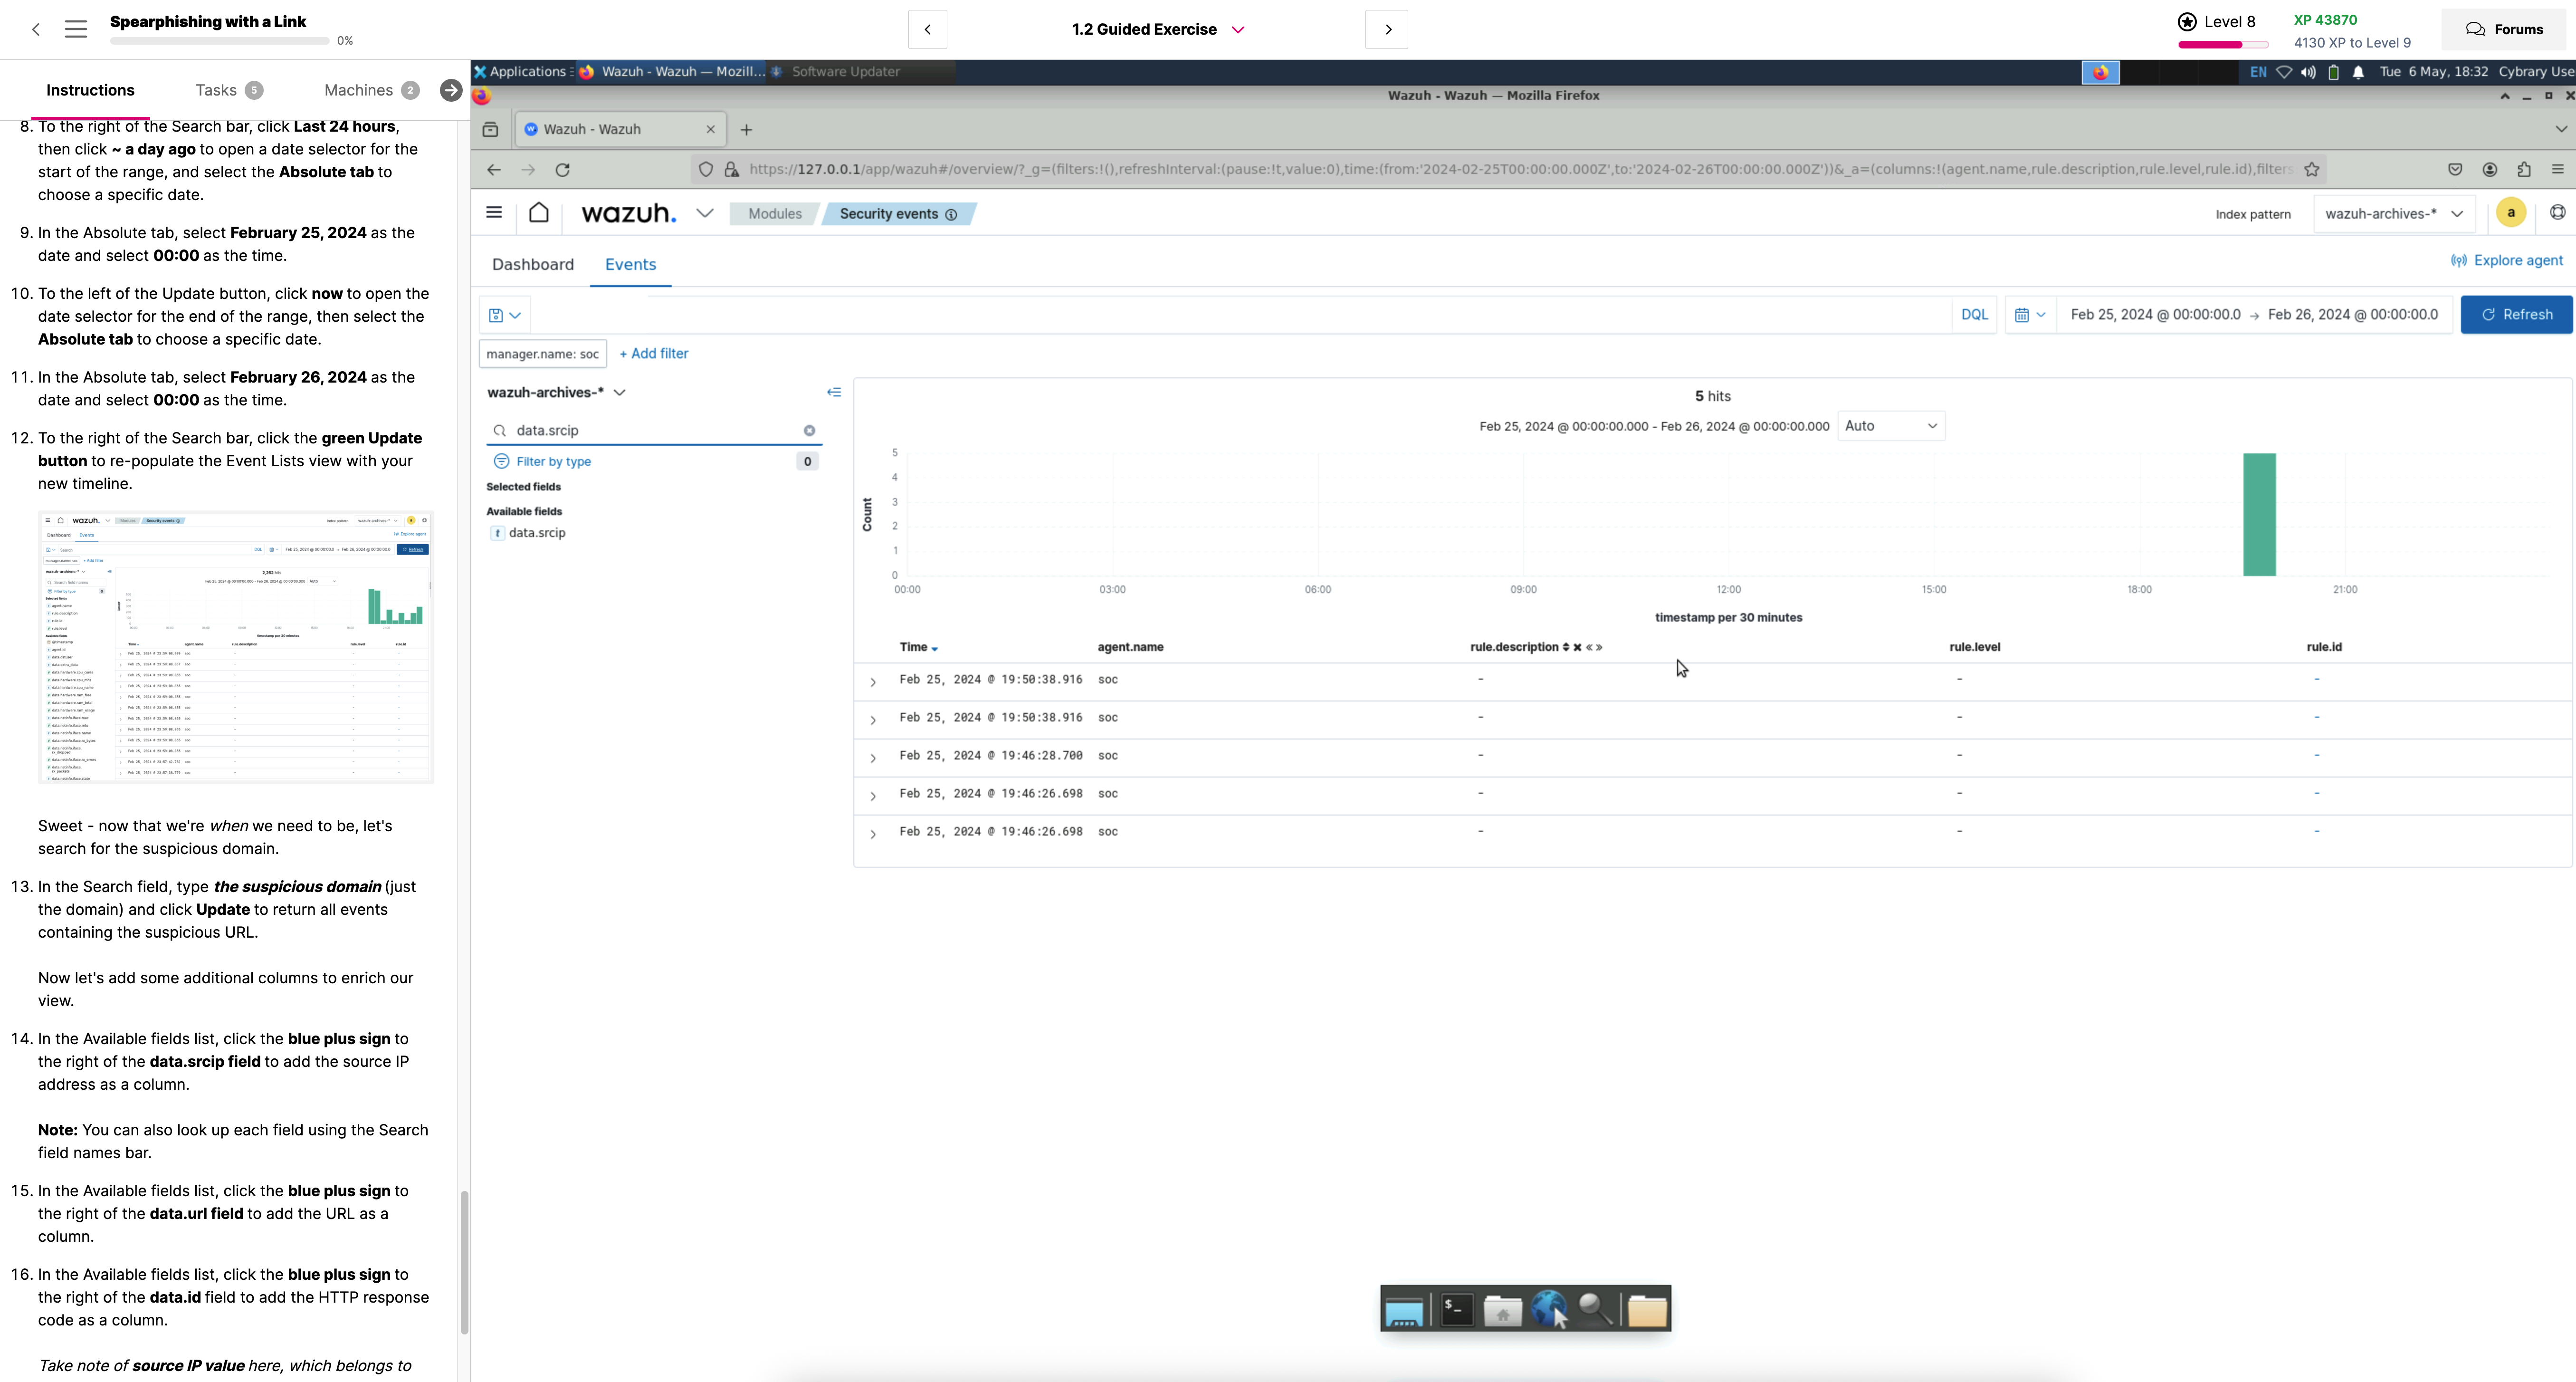
Task: Switch to the Dashboard tab
Action: pos(533,264)
